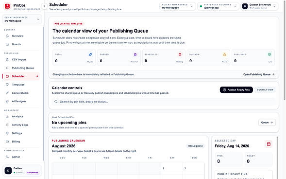Go to CSV Import page
Viewport: 286px width, 179px height.
(x=21, y=59)
